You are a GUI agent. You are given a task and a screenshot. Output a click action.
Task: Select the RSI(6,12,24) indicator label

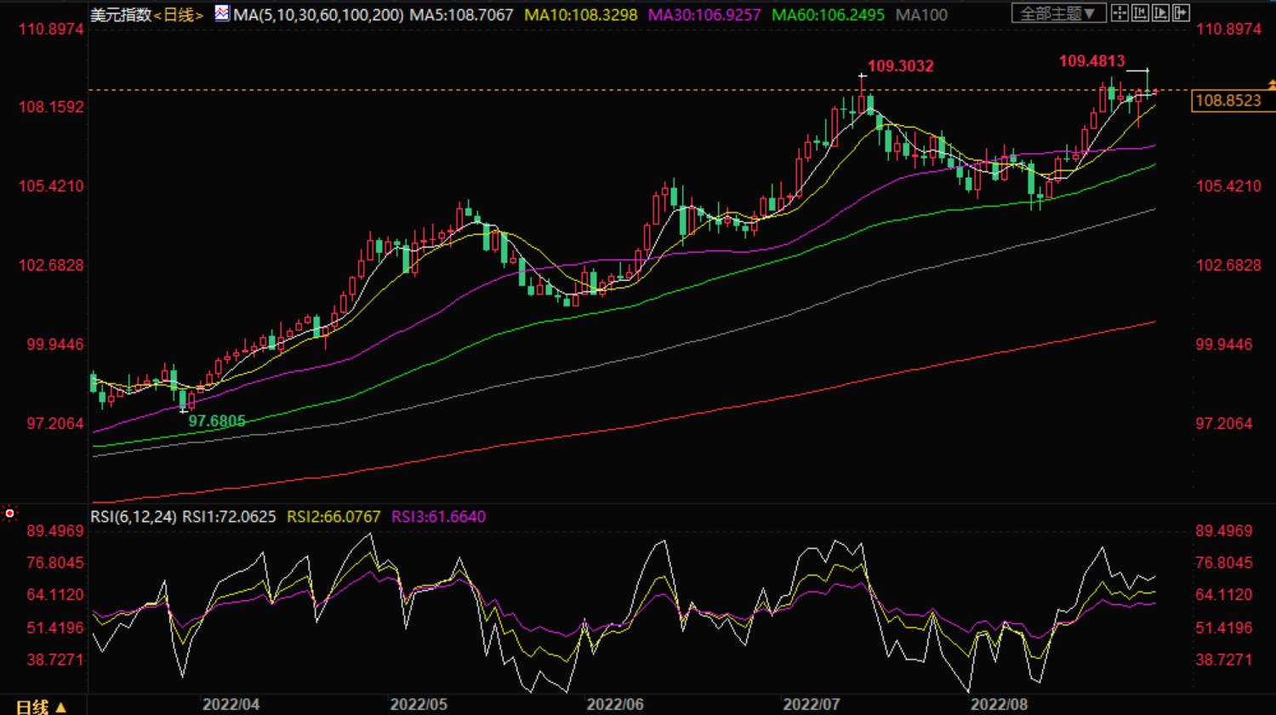pyautogui.click(x=134, y=517)
